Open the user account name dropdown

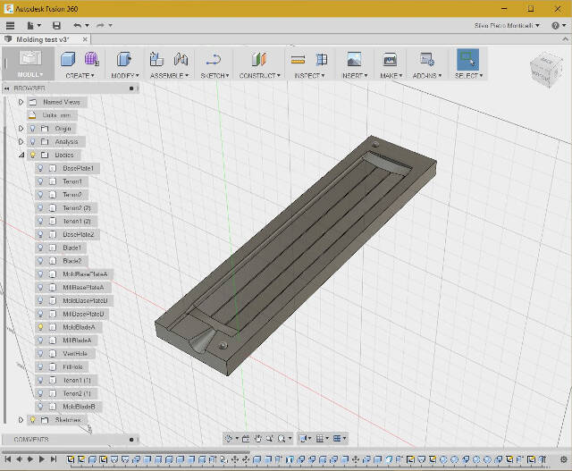pos(507,26)
